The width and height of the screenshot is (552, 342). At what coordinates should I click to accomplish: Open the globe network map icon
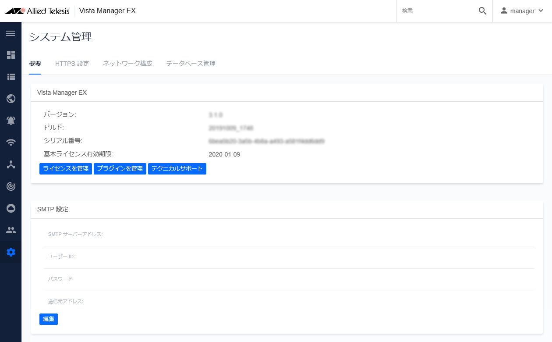pyautogui.click(x=11, y=99)
